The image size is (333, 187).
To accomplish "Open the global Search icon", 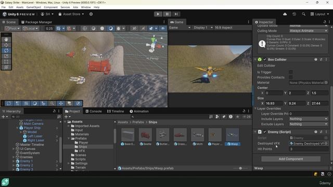I will coord(303,14).
